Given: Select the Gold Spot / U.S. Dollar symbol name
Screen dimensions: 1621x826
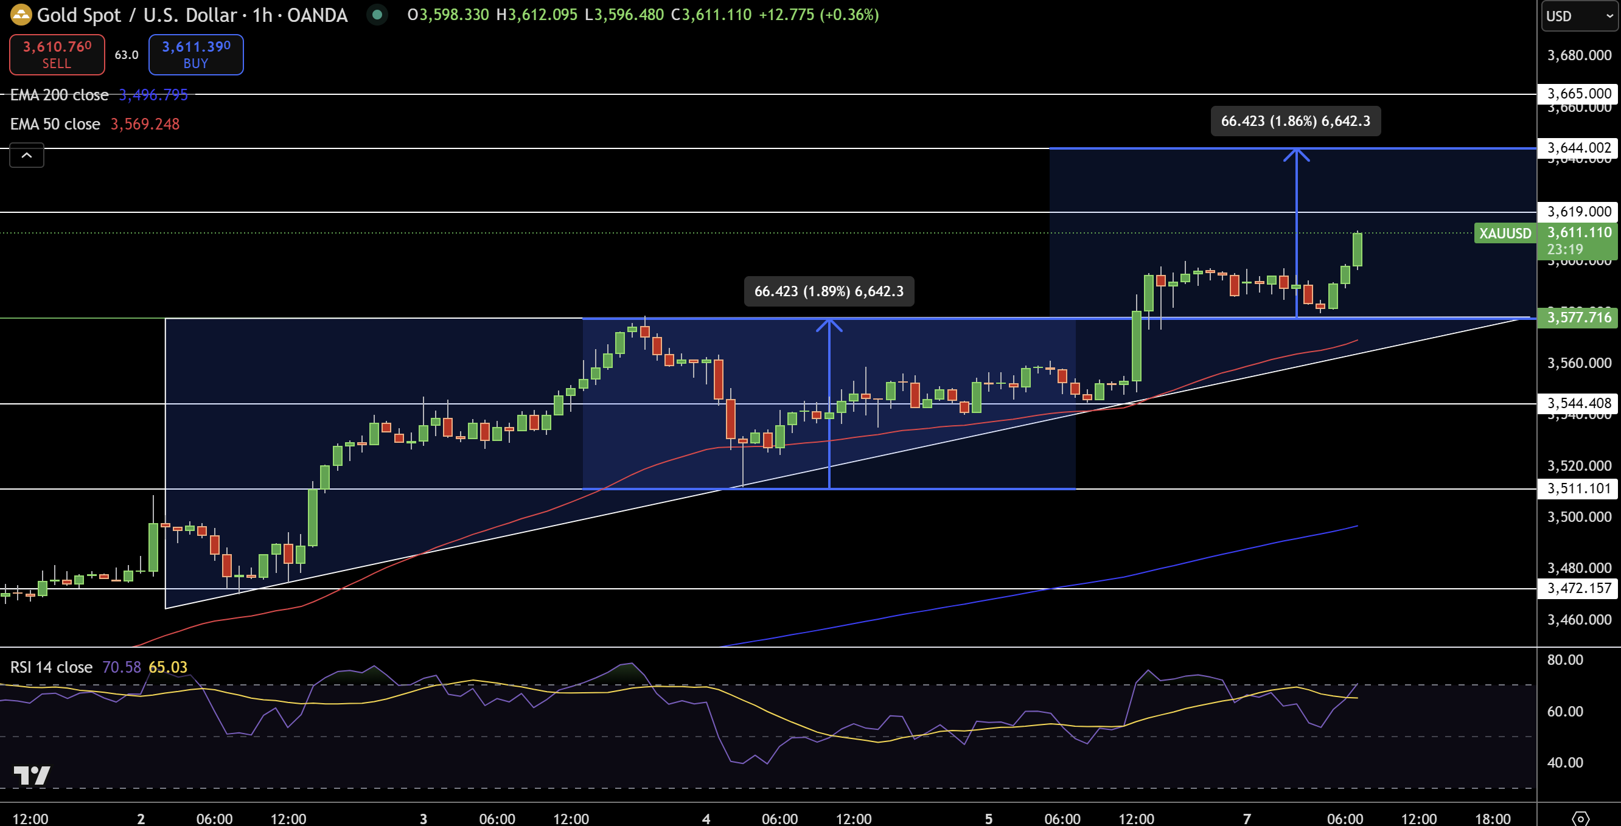Looking at the screenshot, I should coord(139,15).
